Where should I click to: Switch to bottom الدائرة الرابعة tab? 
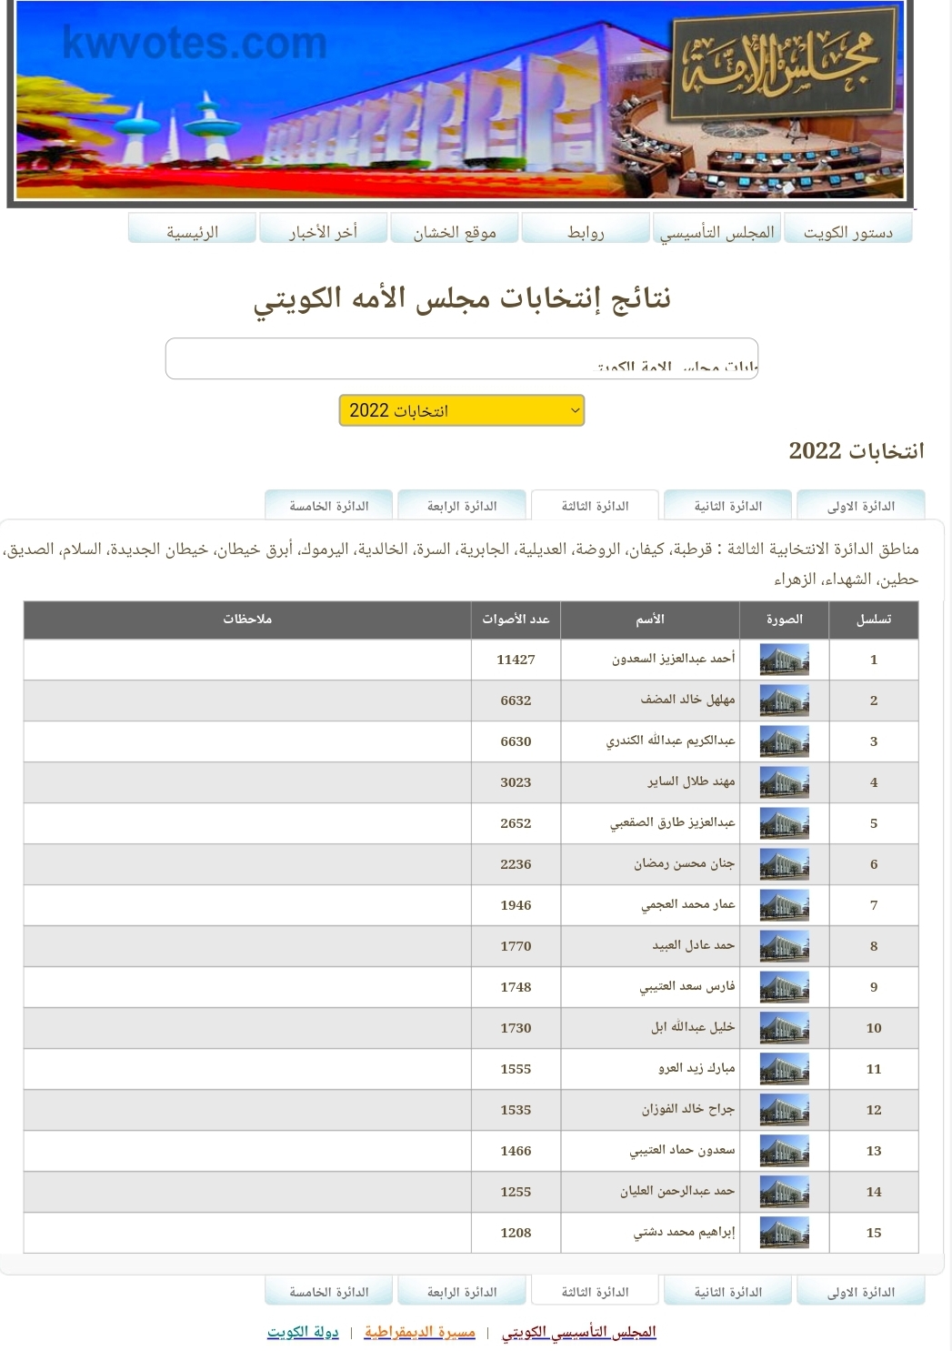pos(462,1292)
